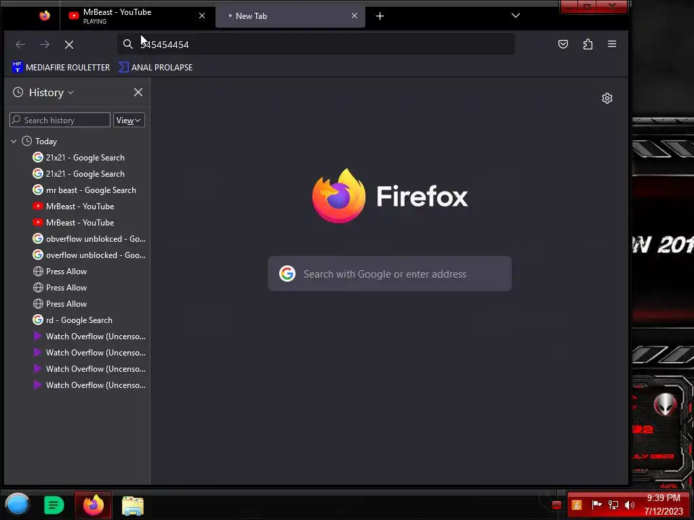694x520 pixels.
Task: Open the Save to Pocket button
Action: pos(563,44)
